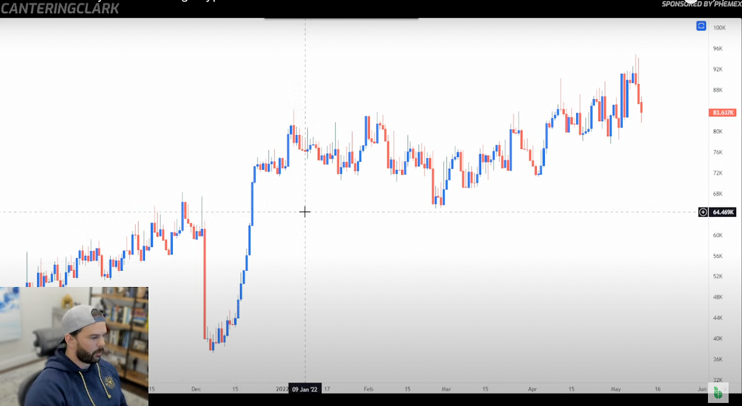742x406 pixels.
Task: Click the 48K price axis label
Action: click(x=718, y=297)
